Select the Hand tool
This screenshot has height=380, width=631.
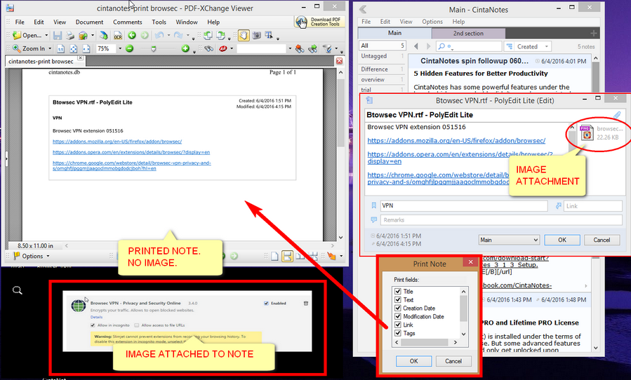coord(244,35)
